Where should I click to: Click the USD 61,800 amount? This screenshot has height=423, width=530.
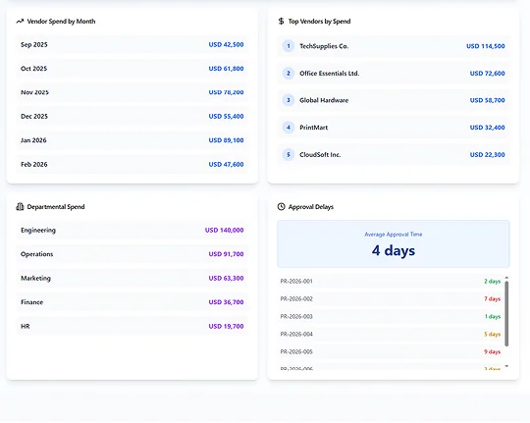point(226,69)
